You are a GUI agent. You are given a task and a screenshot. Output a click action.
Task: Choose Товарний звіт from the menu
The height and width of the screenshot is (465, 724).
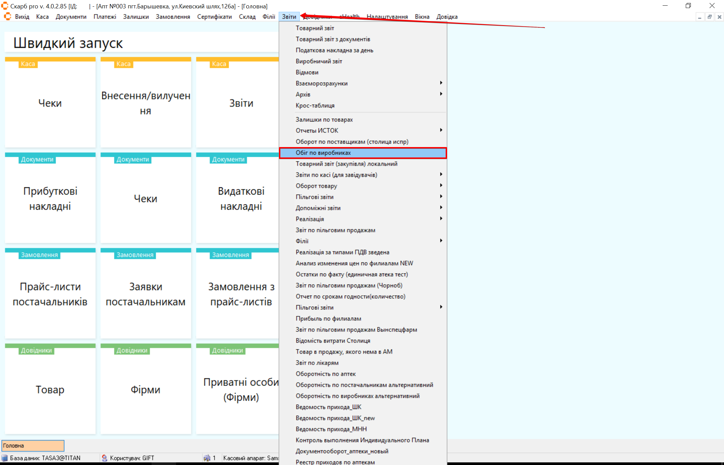click(315, 28)
